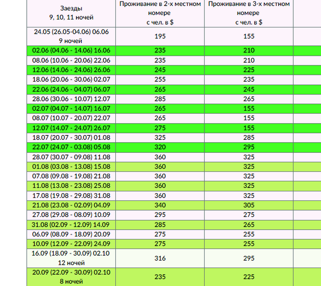
Task: Select price 340 in the 21.08 row
Action: click(160, 205)
